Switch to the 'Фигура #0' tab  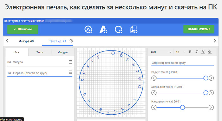[x=26, y=41]
